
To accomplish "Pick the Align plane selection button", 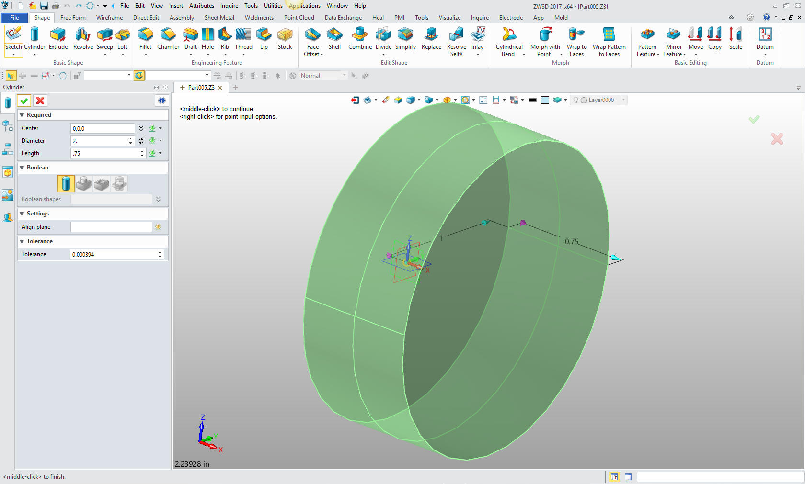I will click(x=158, y=227).
